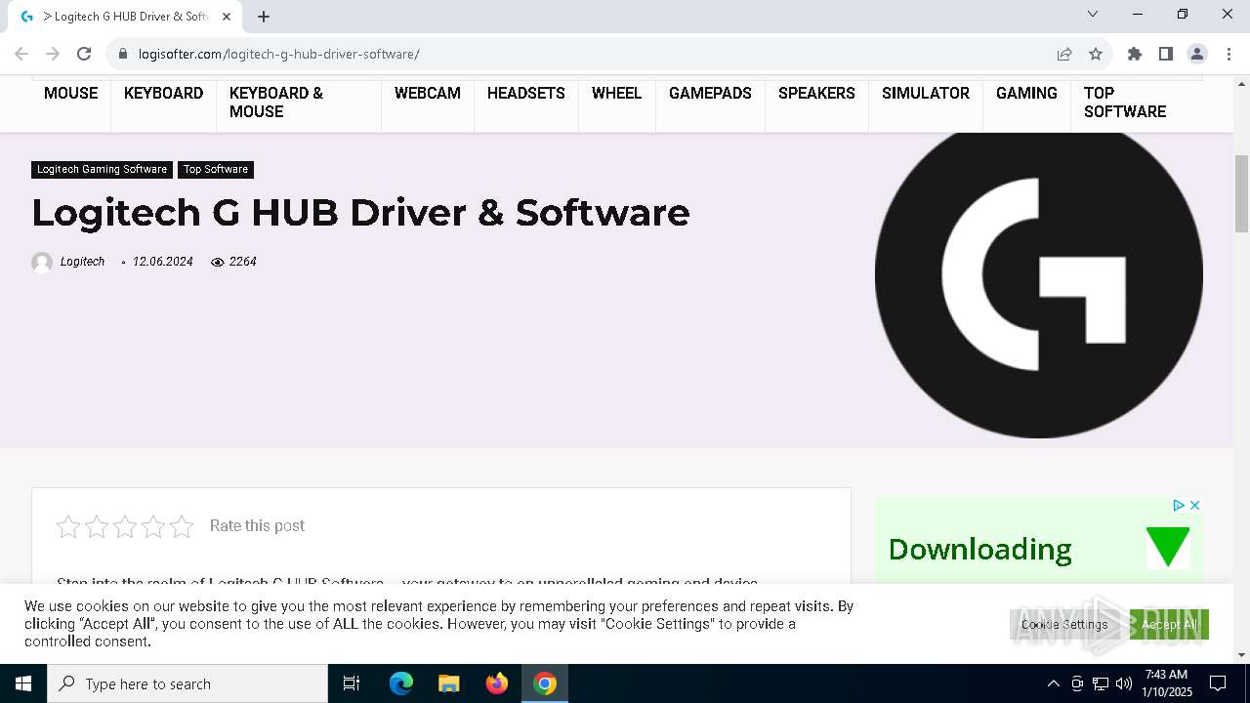
Task: Share this page icon
Action: pos(1064,54)
